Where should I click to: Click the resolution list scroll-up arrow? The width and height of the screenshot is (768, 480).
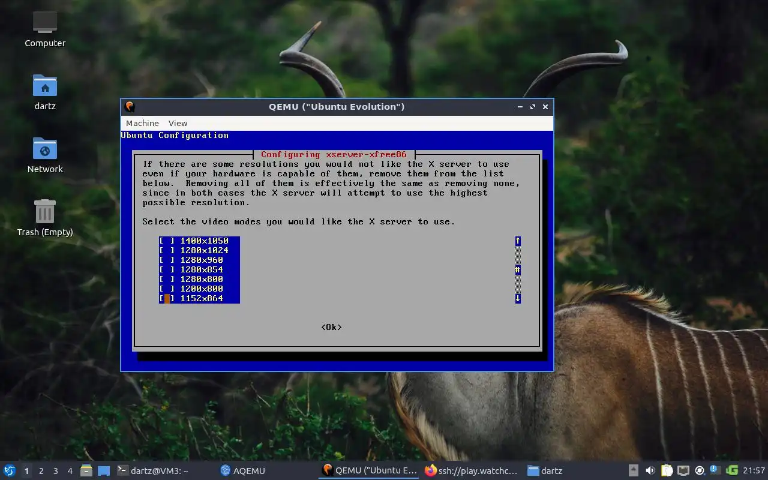coord(518,241)
